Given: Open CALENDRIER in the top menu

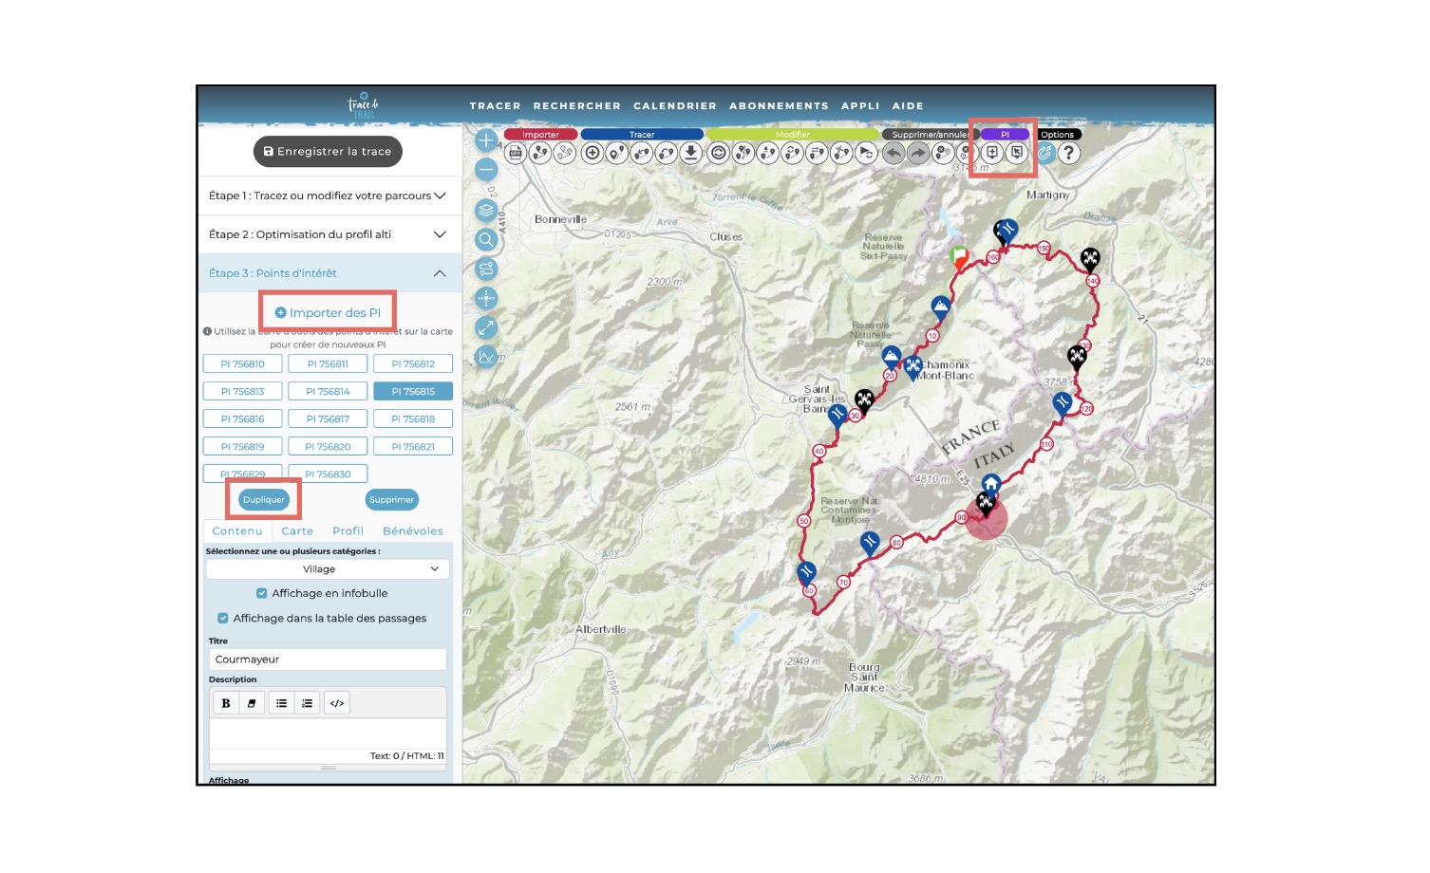Looking at the screenshot, I should 674,106.
